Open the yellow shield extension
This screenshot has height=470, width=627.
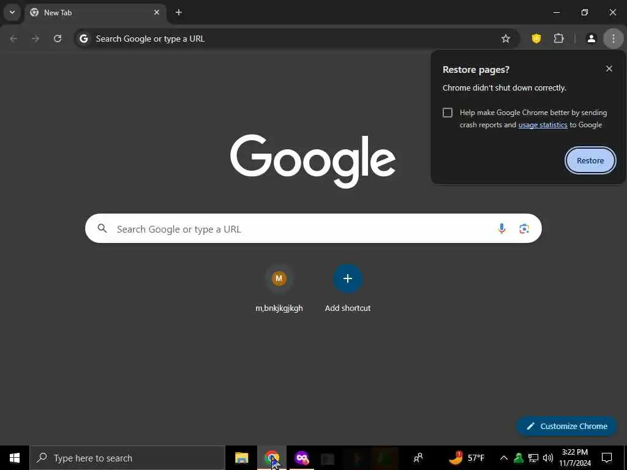pyautogui.click(x=536, y=39)
